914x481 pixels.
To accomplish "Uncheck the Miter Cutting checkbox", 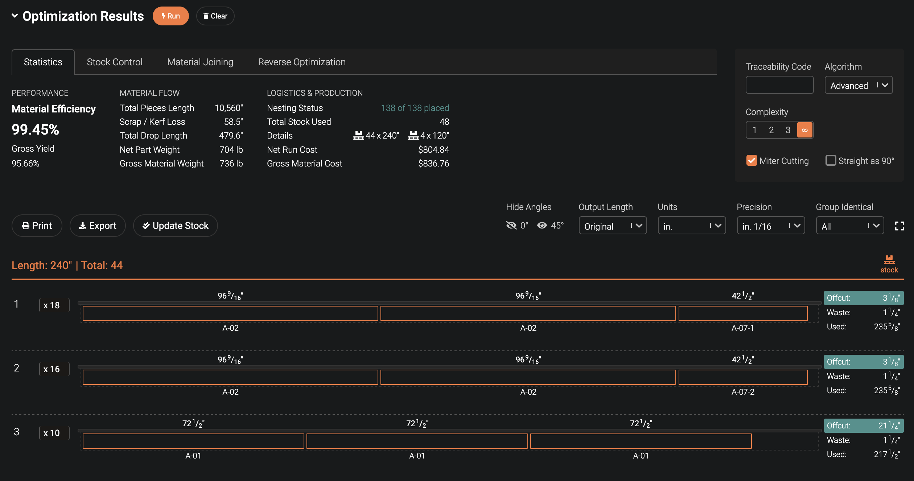I will [752, 160].
